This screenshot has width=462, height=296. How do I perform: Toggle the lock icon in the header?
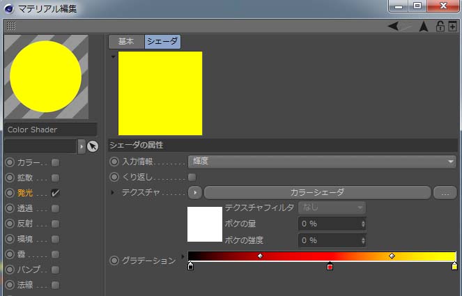click(x=440, y=26)
